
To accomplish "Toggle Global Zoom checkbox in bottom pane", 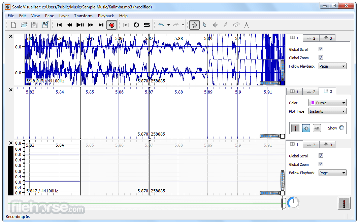I will click(x=321, y=164).
